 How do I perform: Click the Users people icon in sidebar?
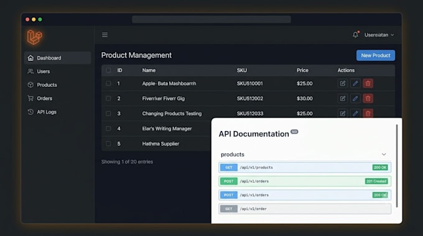[30, 71]
